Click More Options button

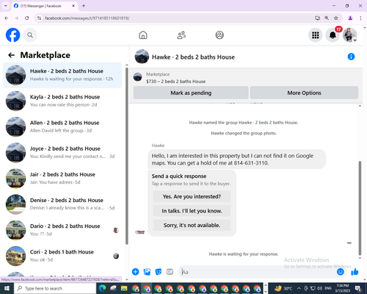(304, 93)
